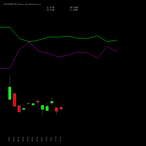
Task: Click the low value 'L: 8.00'
Action: pyautogui.click(x=74, y=10)
